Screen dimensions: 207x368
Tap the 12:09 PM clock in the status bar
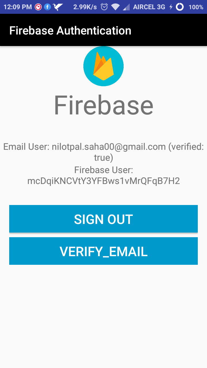18,7
